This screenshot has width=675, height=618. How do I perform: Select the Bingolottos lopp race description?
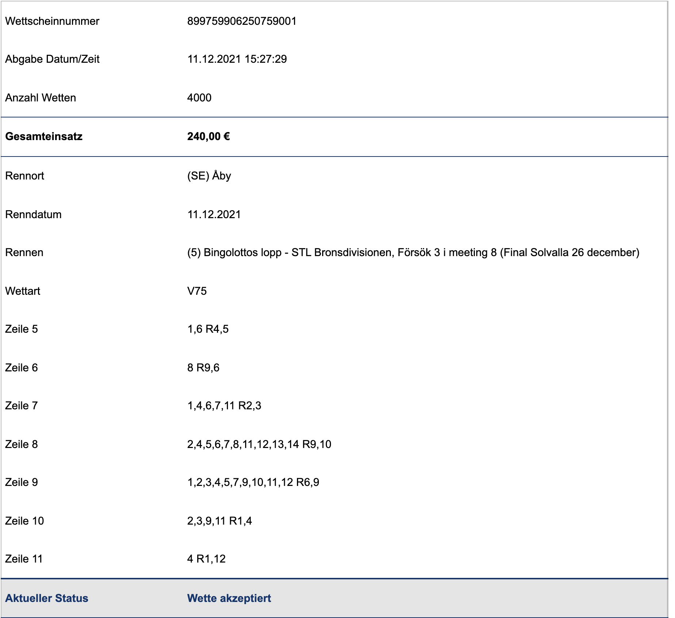[413, 252]
